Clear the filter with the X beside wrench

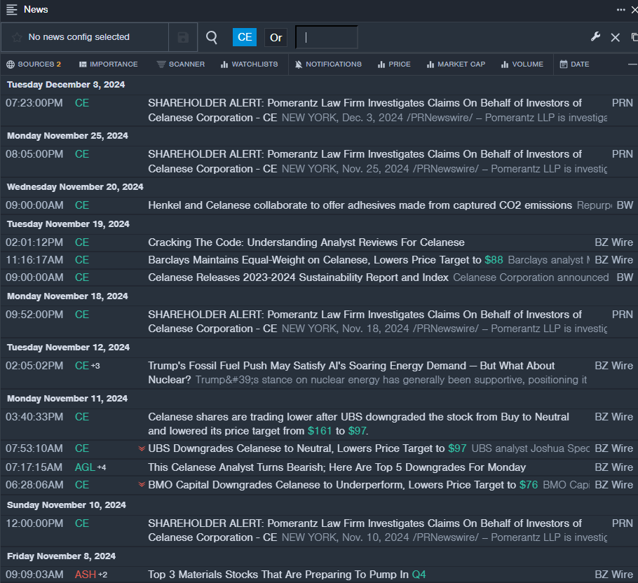pos(615,38)
